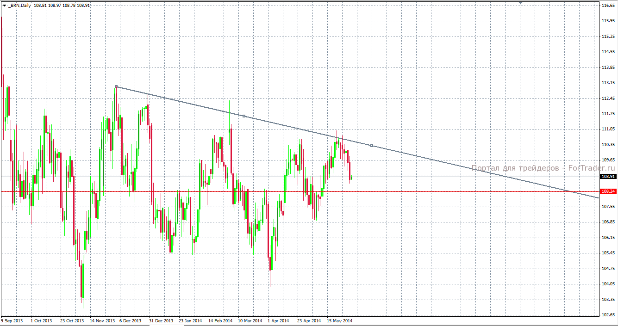Click the 106.15 price axis label
Viewport: 618px width, 326px height.
608,238
